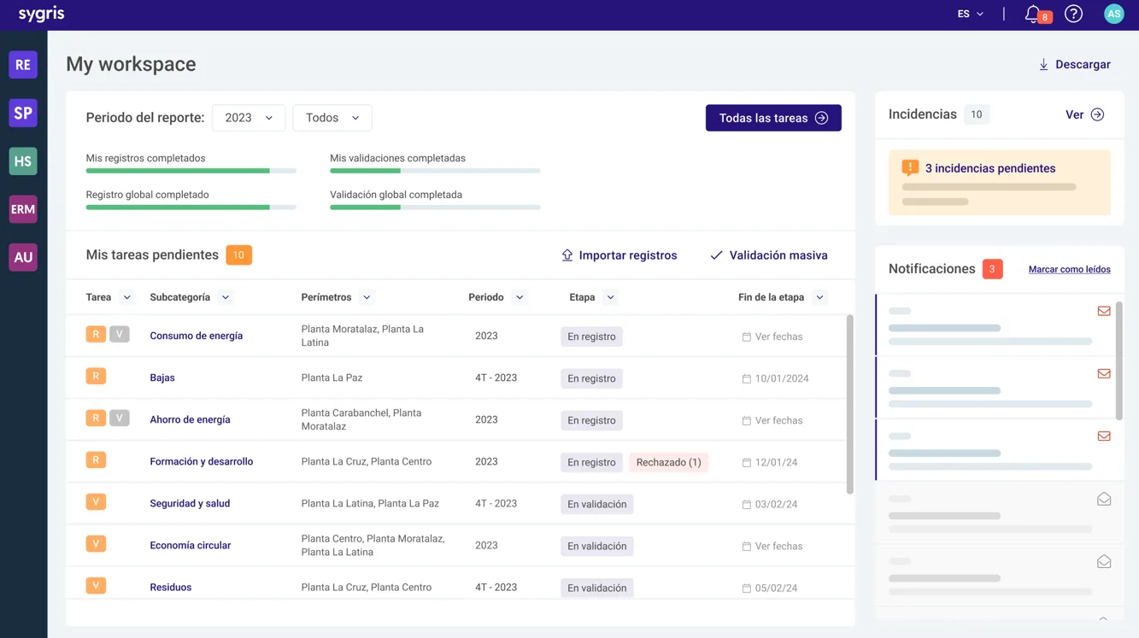Open the HS module in sidebar
Image resolution: width=1139 pixels, height=638 pixels.
(x=23, y=161)
